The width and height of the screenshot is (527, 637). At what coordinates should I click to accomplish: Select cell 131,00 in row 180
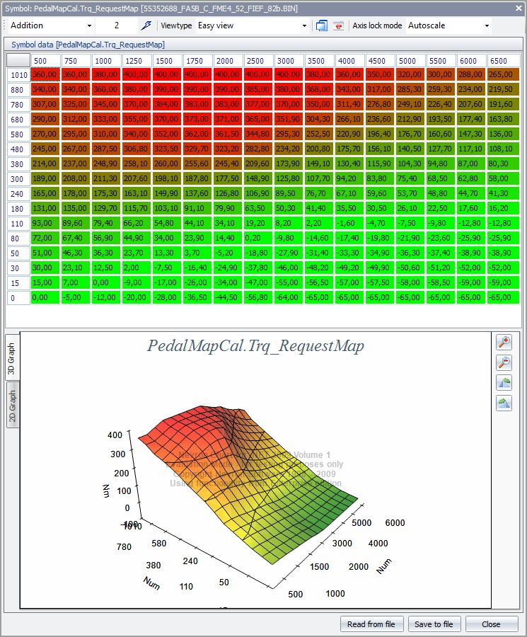pyautogui.click(x=45, y=208)
